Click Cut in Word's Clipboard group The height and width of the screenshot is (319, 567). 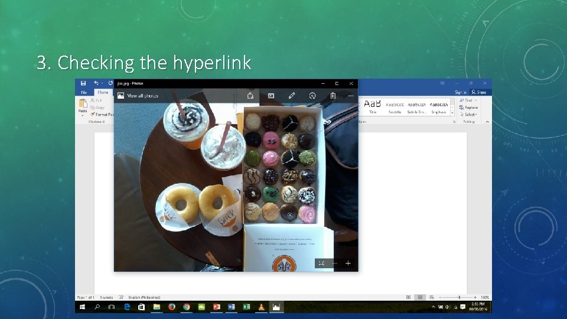pos(96,100)
